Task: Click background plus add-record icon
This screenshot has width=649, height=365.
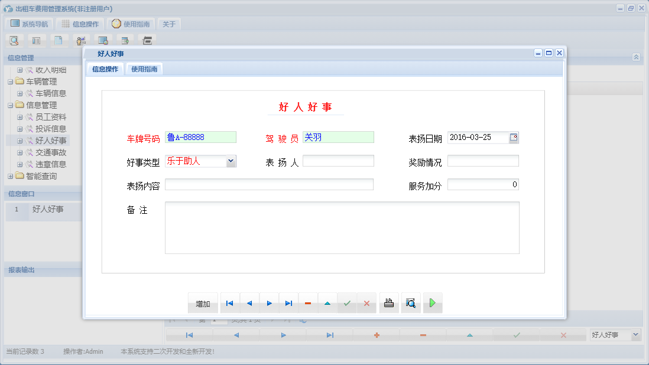Action: (x=377, y=335)
